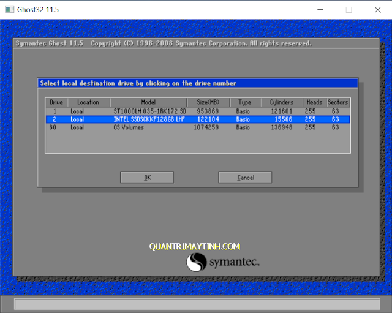Image resolution: width=392 pixels, height=313 pixels.
Task: Click cylinders value 136948
Action: point(282,127)
